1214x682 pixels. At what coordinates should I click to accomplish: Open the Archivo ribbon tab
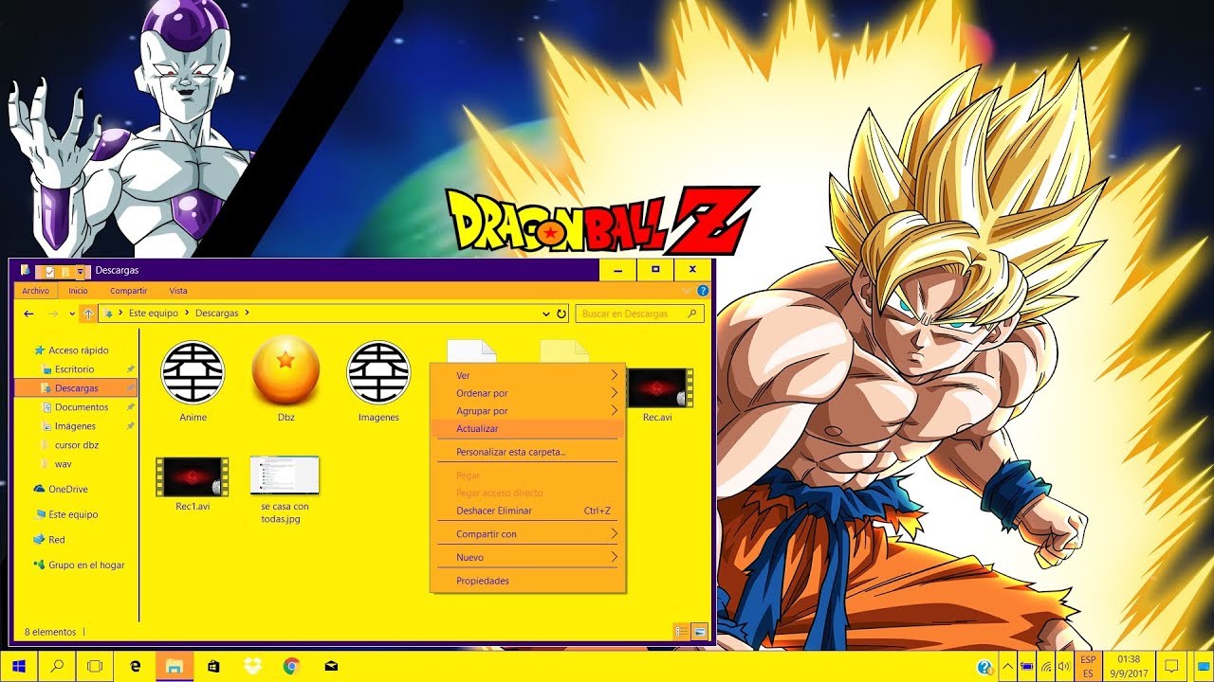(x=35, y=291)
